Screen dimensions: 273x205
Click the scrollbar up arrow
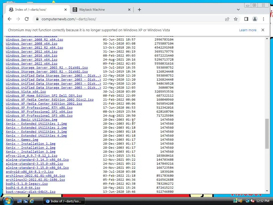(267, 38)
